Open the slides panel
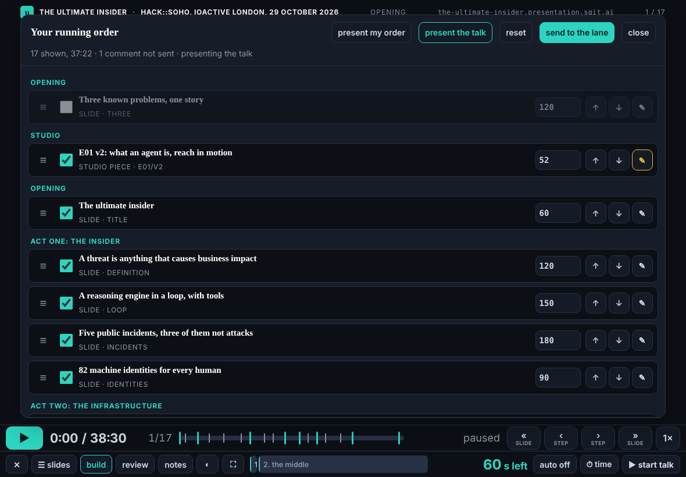Viewport: 686px width, 477px height. point(54,464)
